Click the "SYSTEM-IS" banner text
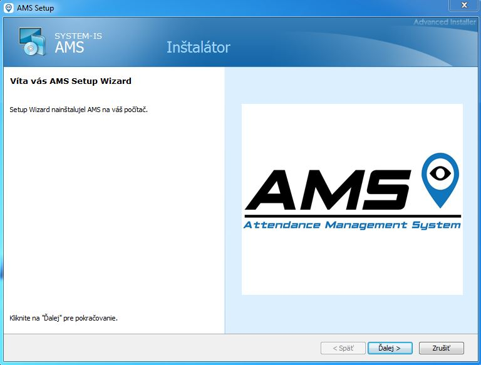The height and width of the screenshot is (365, 481). (78, 36)
